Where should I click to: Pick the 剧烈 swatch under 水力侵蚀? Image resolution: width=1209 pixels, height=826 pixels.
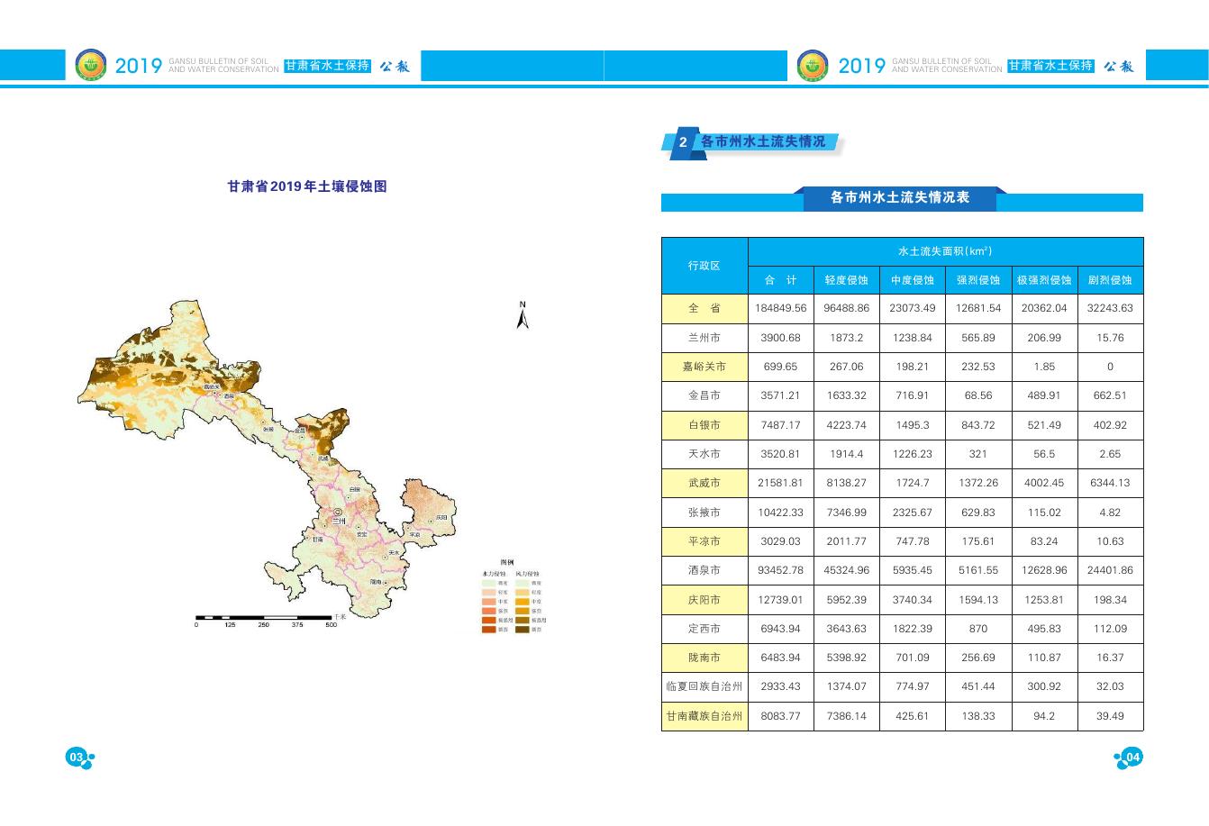(488, 630)
